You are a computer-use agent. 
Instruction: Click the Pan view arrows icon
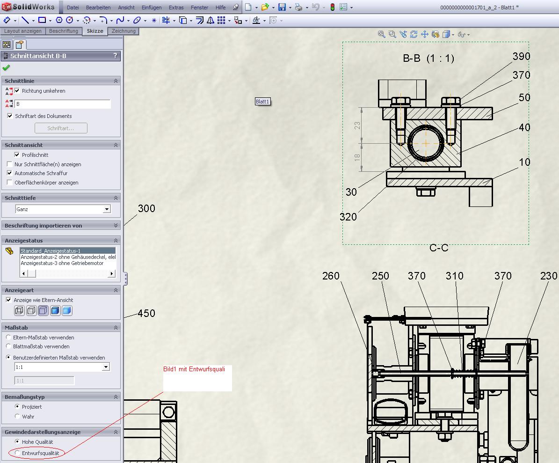pyautogui.click(x=425, y=34)
